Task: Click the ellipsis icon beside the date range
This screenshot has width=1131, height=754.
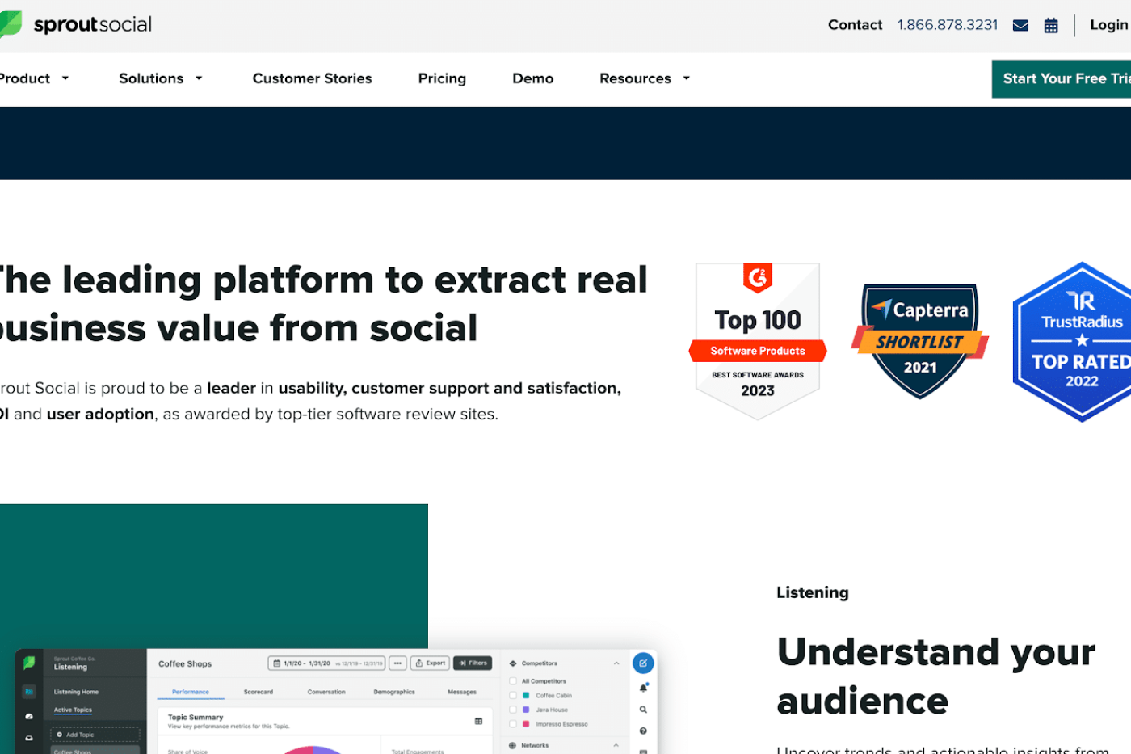Action: point(397,663)
